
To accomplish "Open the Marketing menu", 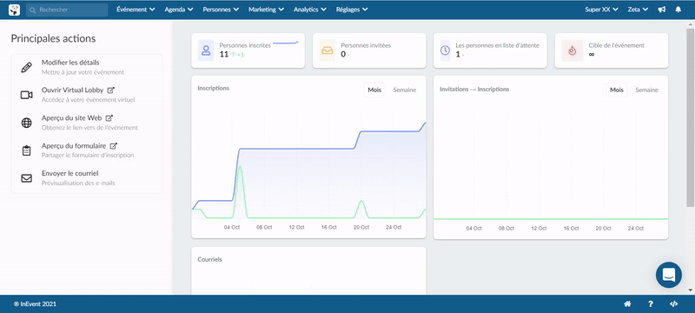I will tap(266, 10).
